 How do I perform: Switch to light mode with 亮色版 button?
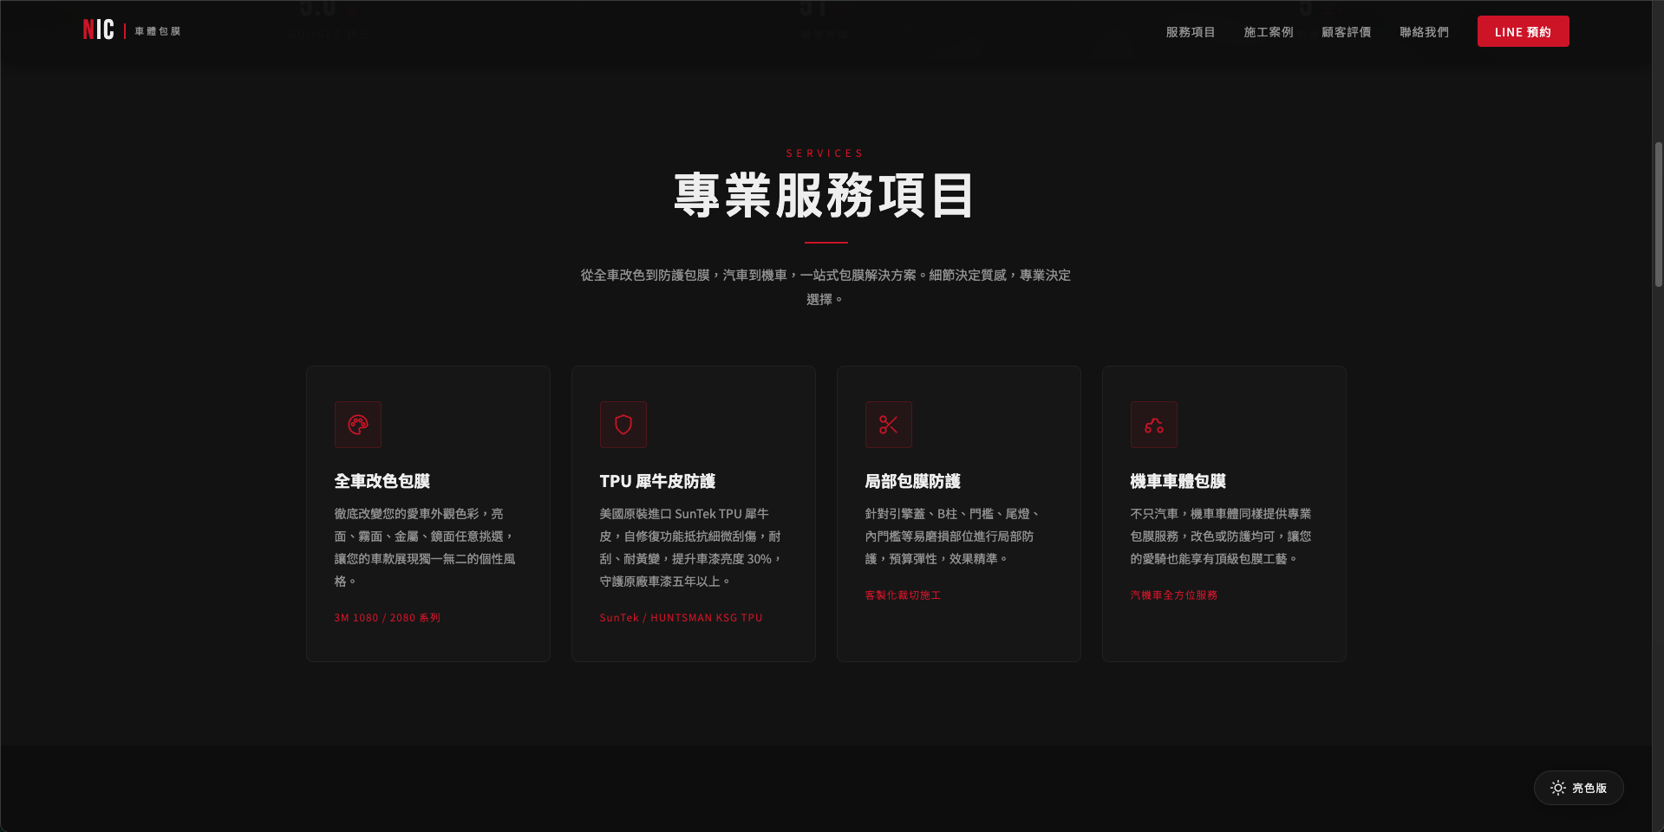pos(1579,788)
